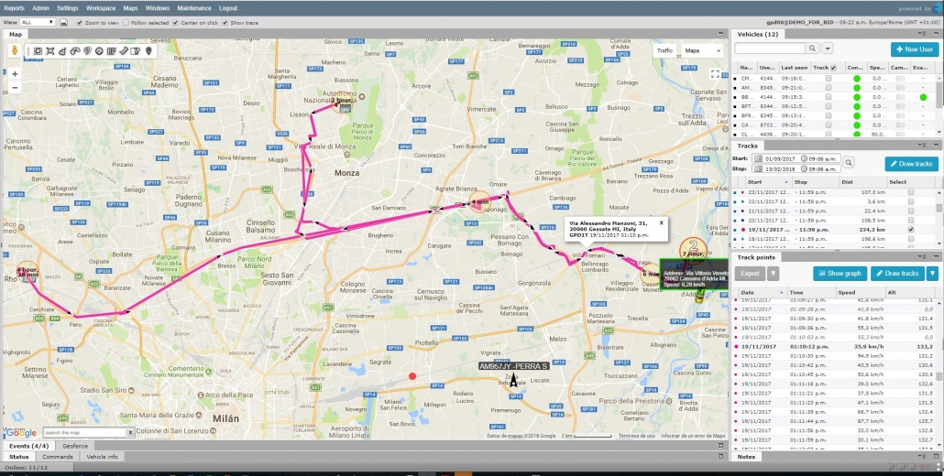Zoom in the map with plus button

point(15,73)
